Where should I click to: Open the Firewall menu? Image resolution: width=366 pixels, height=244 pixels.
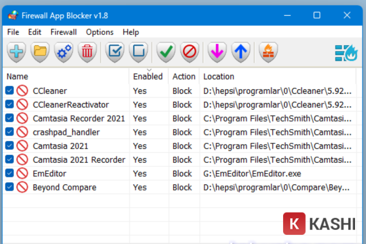(63, 32)
